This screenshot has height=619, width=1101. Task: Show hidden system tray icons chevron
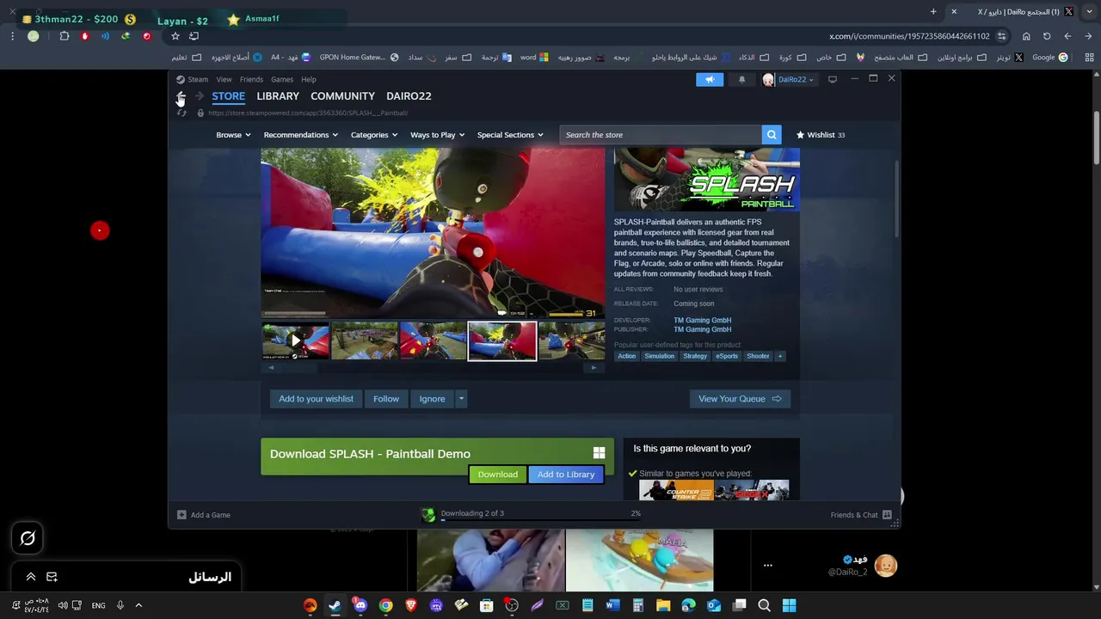pyautogui.click(x=138, y=605)
